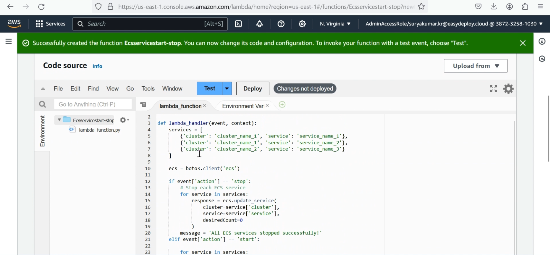
Task: Open the Tools menu
Action: (x=148, y=89)
